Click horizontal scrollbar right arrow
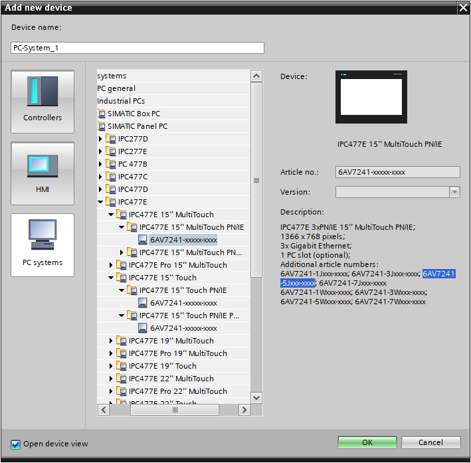 click(244, 410)
